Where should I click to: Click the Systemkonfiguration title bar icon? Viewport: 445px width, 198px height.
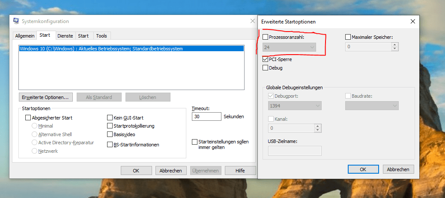point(16,21)
